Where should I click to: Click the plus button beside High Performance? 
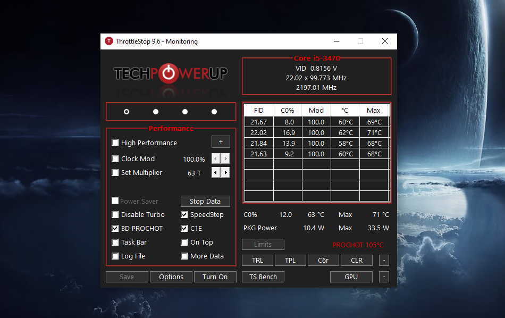click(x=221, y=142)
